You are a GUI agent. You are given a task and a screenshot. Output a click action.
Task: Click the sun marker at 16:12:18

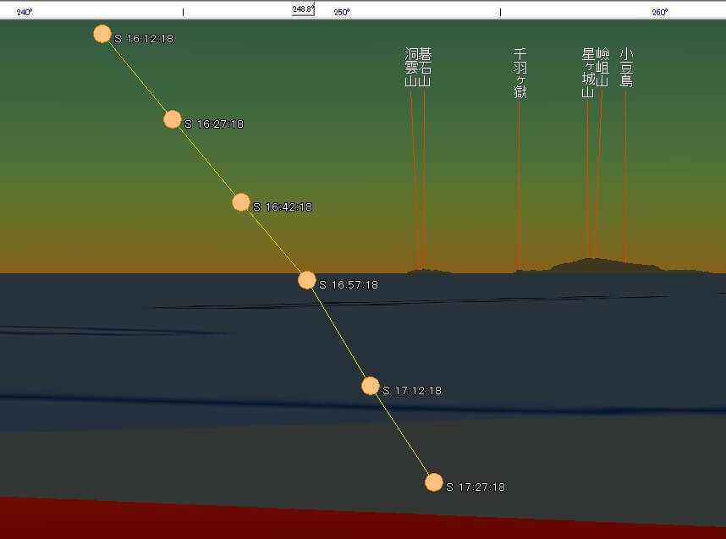[102, 34]
